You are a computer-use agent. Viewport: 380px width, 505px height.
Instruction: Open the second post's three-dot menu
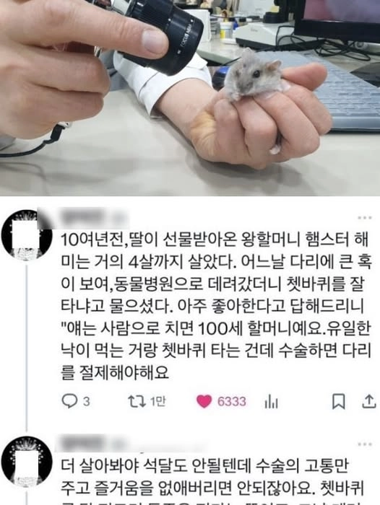(365, 444)
